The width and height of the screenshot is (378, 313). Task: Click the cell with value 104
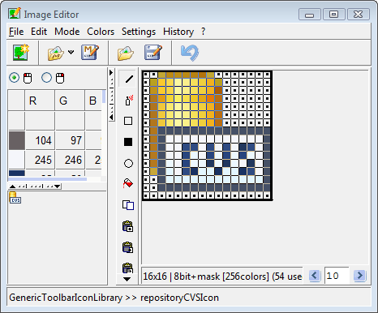(40, 140)
